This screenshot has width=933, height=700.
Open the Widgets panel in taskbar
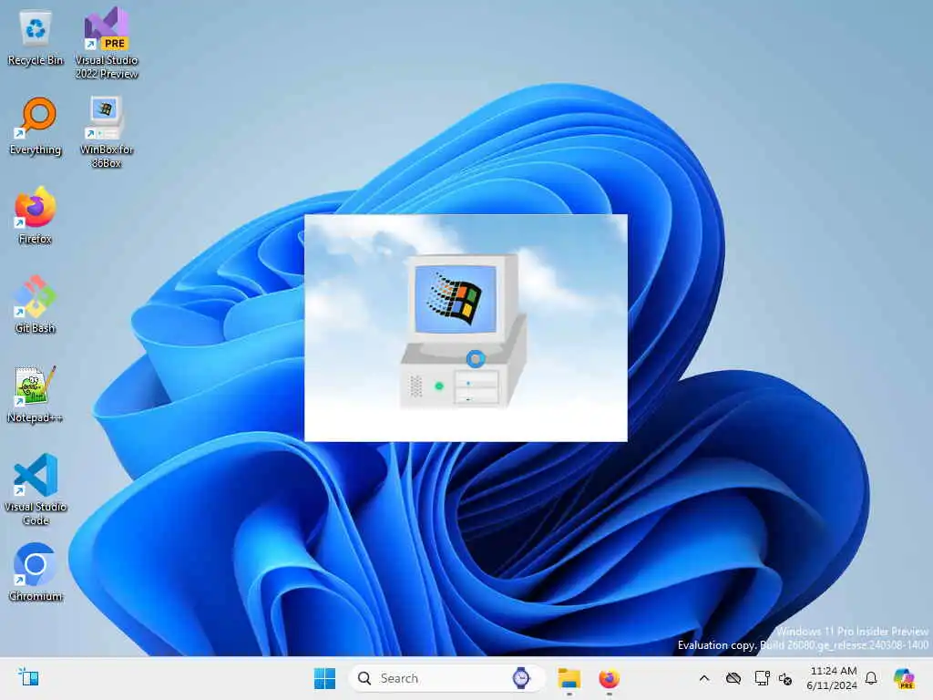click(x=28, y=678)
